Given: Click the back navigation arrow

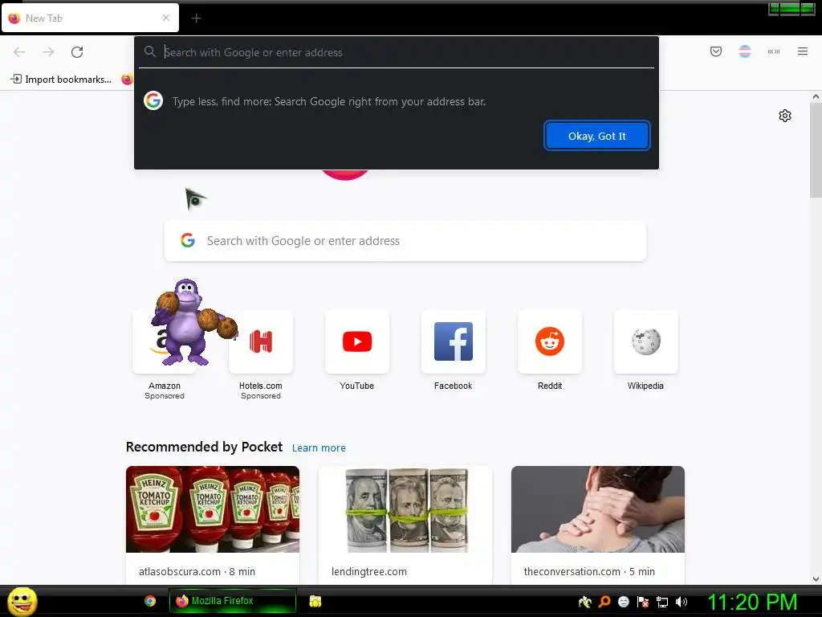Looking at the screenshot, I should tap(19, 52).
